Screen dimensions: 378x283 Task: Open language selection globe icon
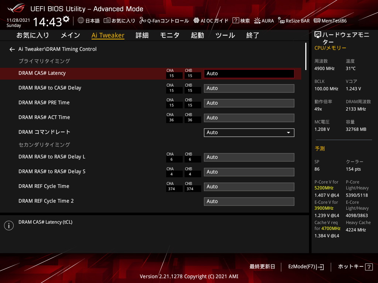pyautogui.click(x=81, y=21)
